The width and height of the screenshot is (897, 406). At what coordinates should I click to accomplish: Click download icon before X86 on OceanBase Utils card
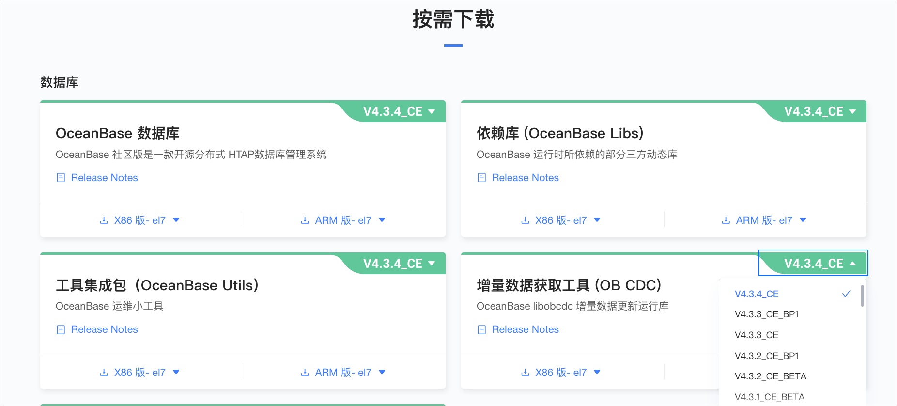coord(104,373)
